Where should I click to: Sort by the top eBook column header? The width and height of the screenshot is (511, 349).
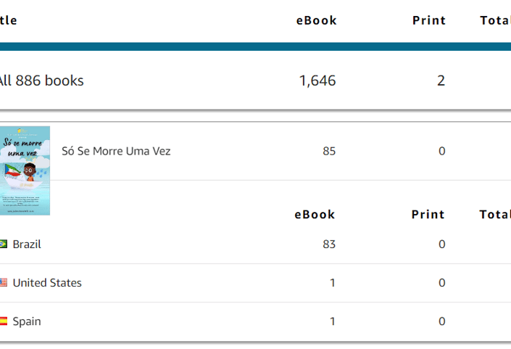(316, 20)
